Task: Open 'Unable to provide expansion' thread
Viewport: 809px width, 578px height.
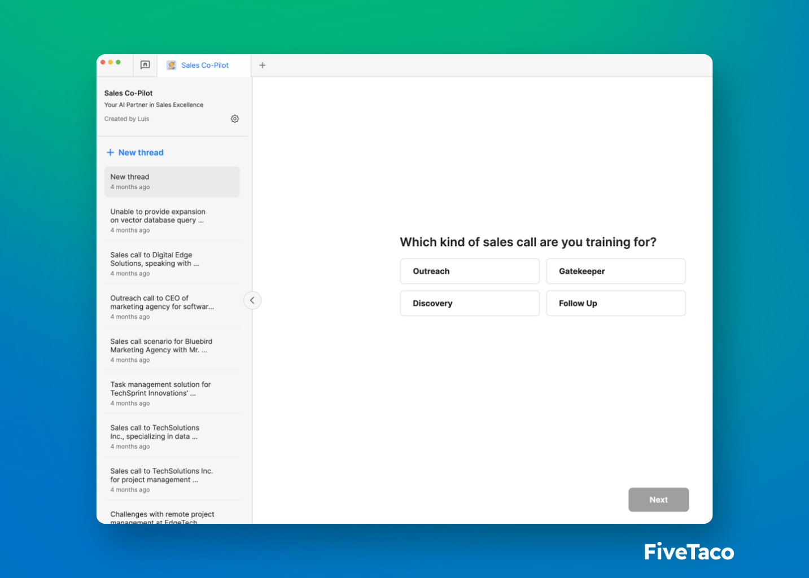Action: [x=172, y=221]
